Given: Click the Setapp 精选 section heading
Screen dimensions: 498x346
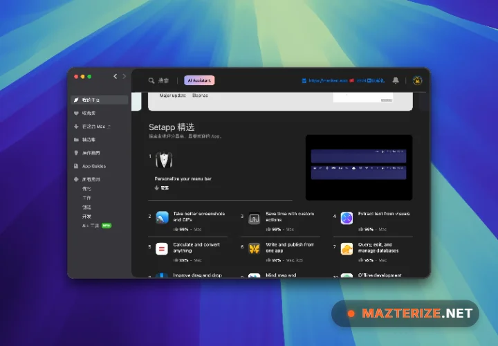Looking at the screenshot, I should click(x=172, y=127).
